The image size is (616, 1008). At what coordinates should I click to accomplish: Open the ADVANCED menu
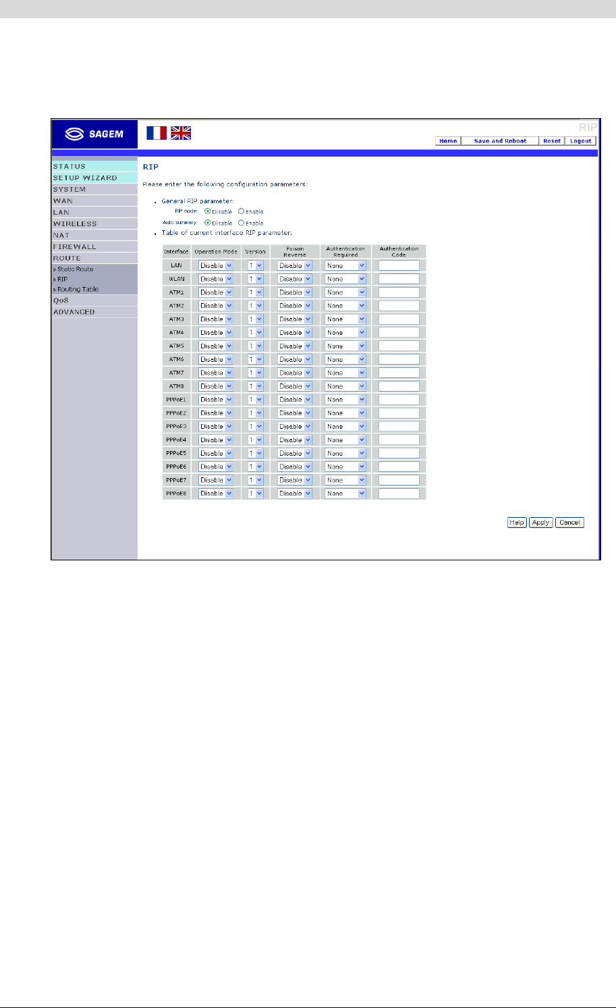tap(94, 312)
